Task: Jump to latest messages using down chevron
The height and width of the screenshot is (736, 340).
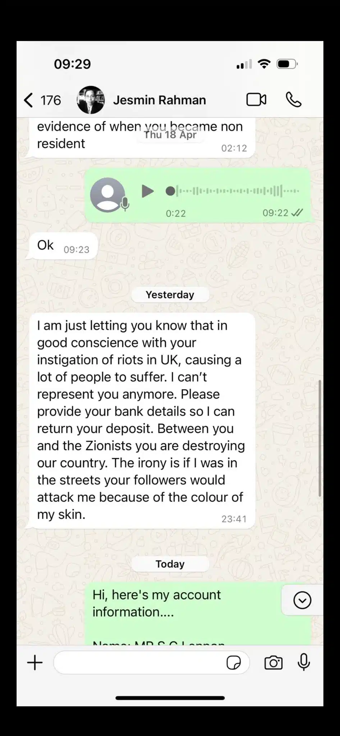Action: point(302,600)
